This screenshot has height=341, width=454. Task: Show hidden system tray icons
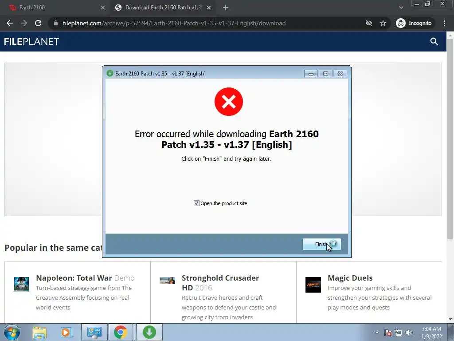point(377,333)
